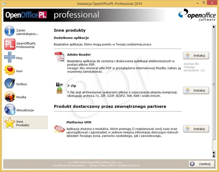Maximize the installer window

coord(204,3)
